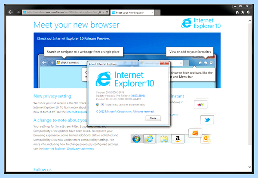Click the gear icon in the banner illustration
The height and width of the screenshot is (178, 258).
(x=211, y=62)
